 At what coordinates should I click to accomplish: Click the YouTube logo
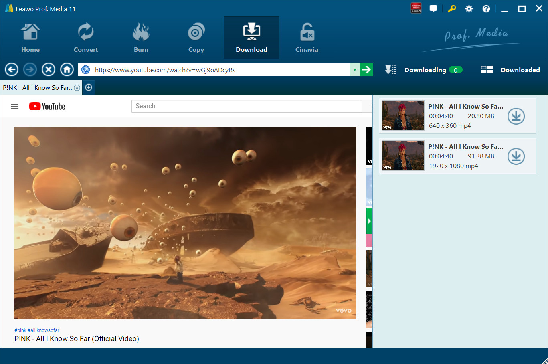47,106
